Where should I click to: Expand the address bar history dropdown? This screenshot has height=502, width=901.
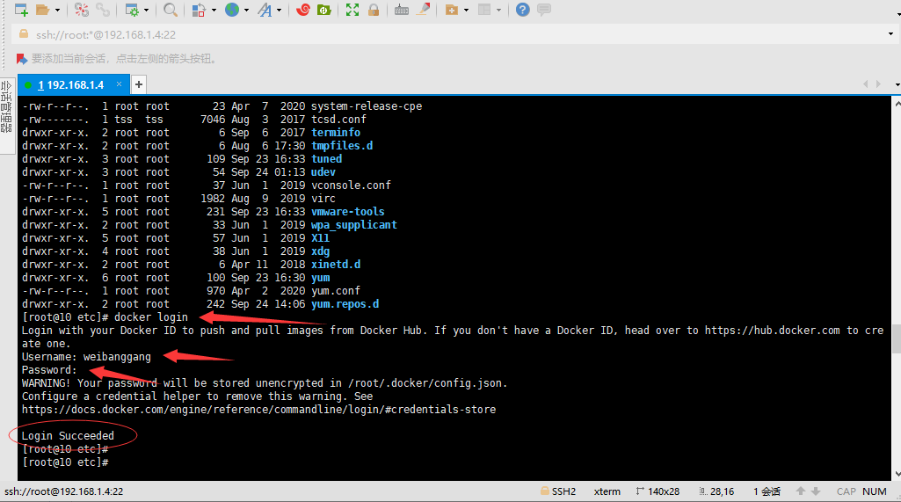(890, 34)
